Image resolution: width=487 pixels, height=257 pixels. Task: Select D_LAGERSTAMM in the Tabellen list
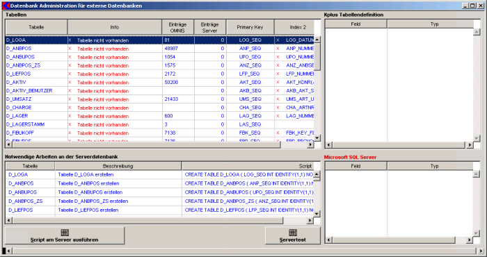25,124
